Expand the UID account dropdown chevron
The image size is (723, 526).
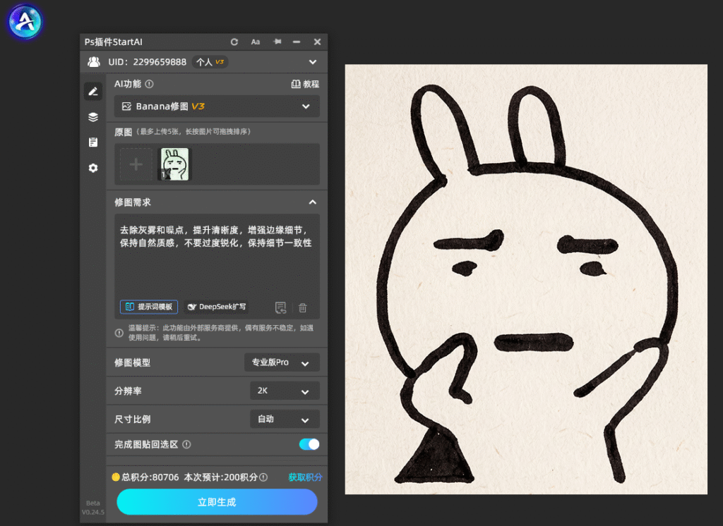[313, 62]
